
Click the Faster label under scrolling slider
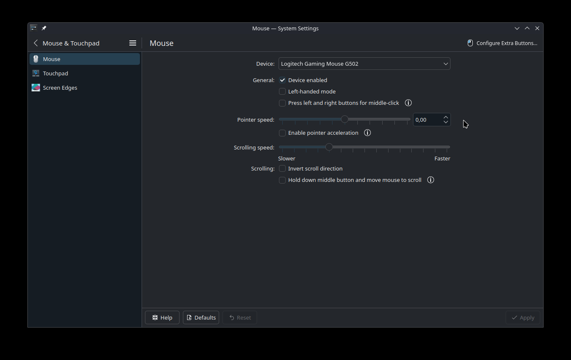pos(442,158)
